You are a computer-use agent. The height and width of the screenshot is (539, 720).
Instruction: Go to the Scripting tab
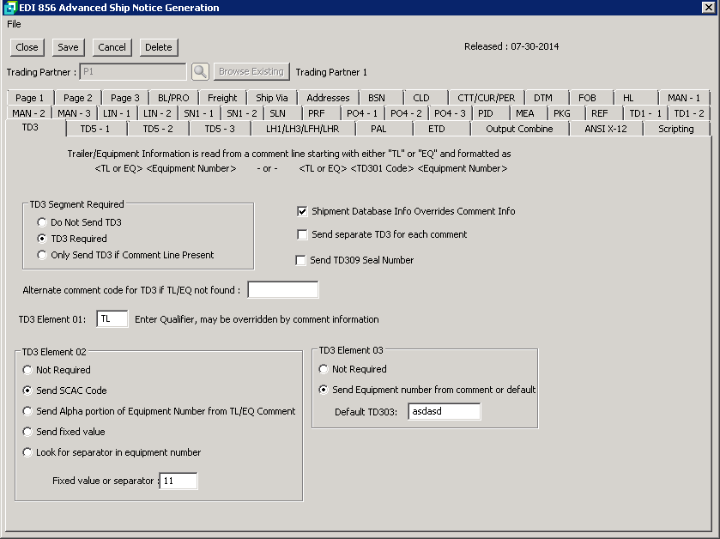pyautogui.click(x=675, y=129)
